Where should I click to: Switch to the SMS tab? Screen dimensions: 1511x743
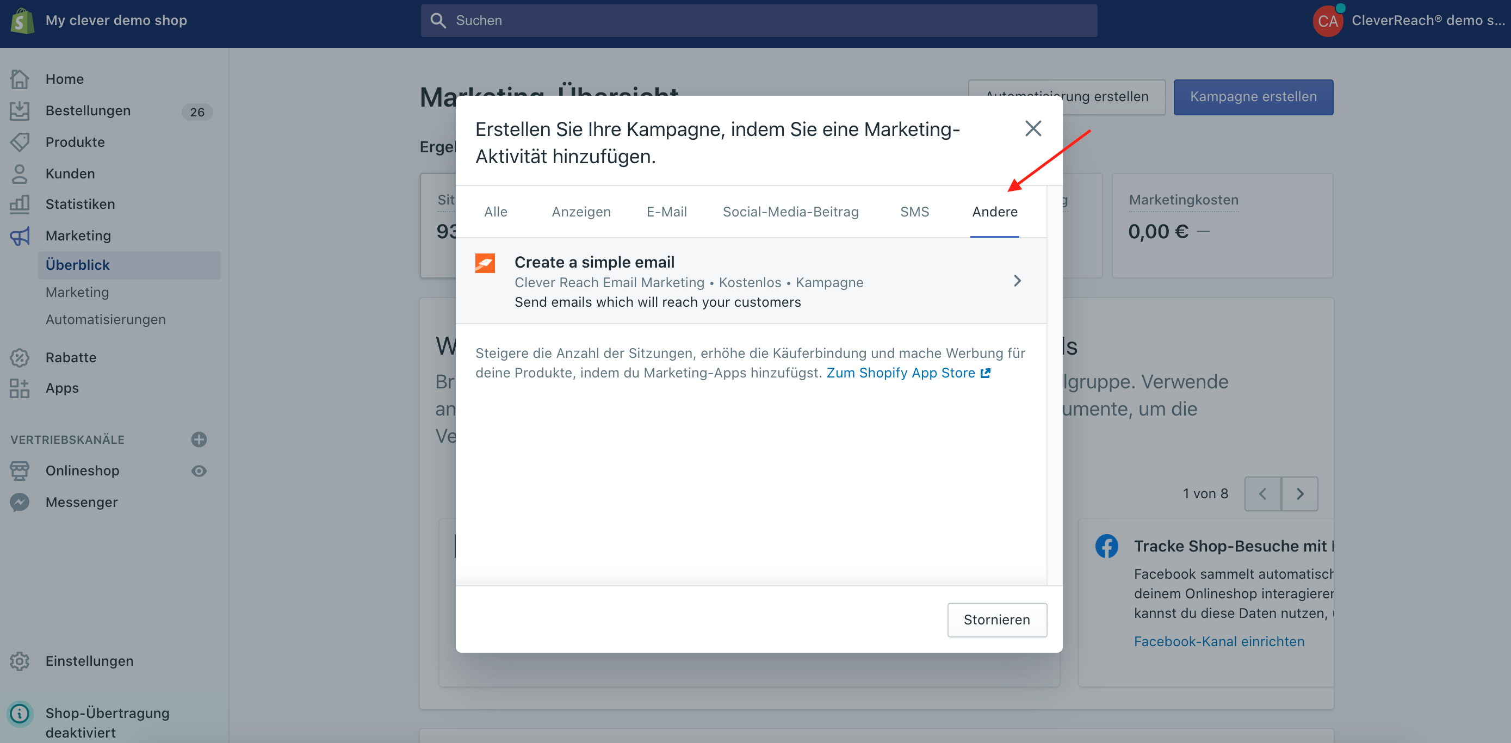pos(914,212)
